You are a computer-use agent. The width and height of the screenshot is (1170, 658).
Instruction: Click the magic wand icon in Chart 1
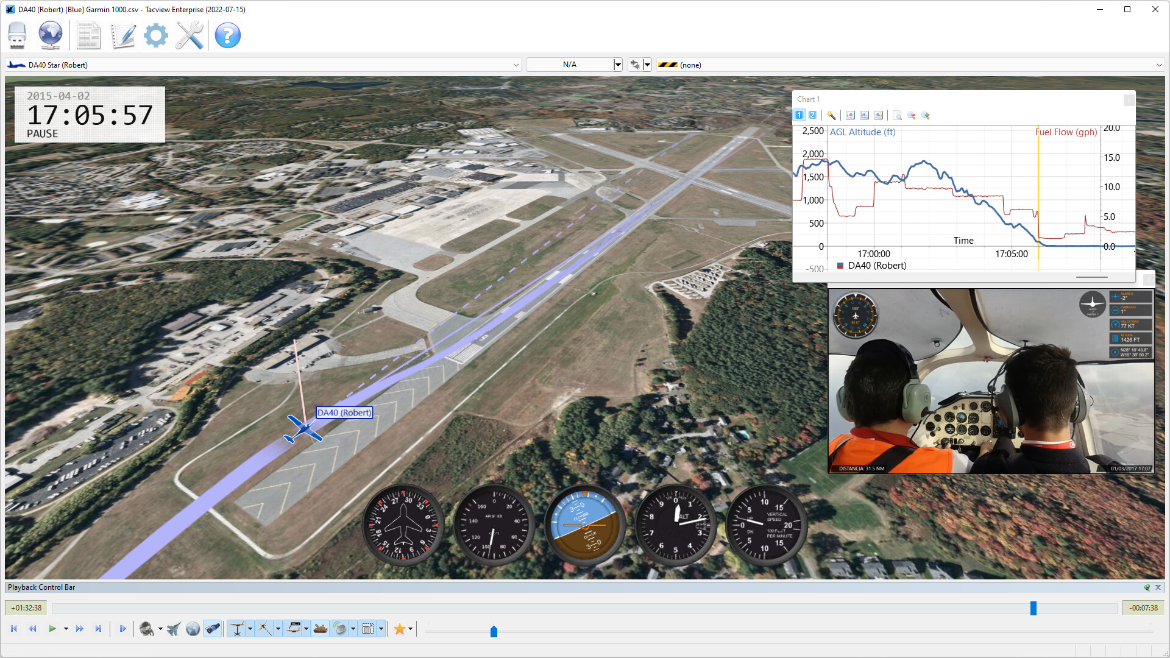click(831, 115)
